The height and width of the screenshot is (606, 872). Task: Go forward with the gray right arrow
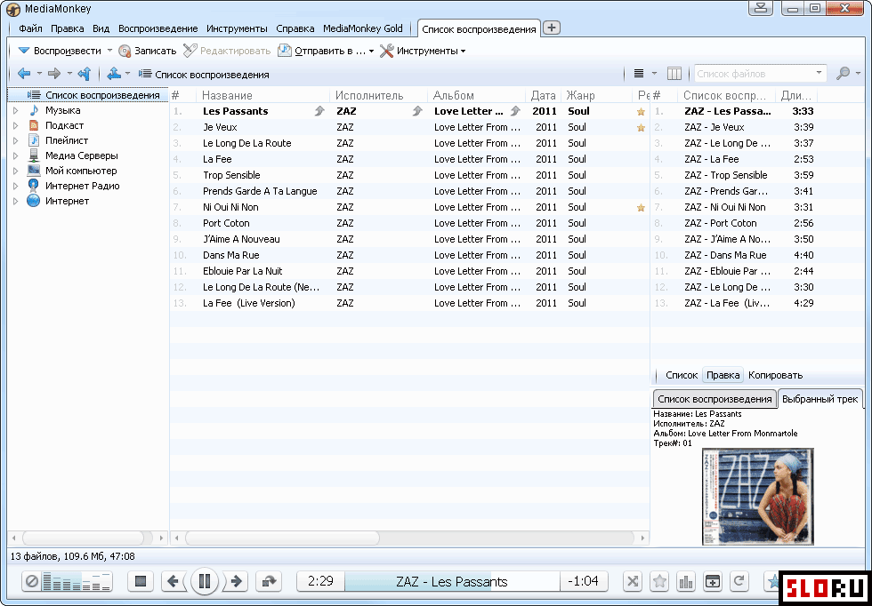tap(54, 74)
